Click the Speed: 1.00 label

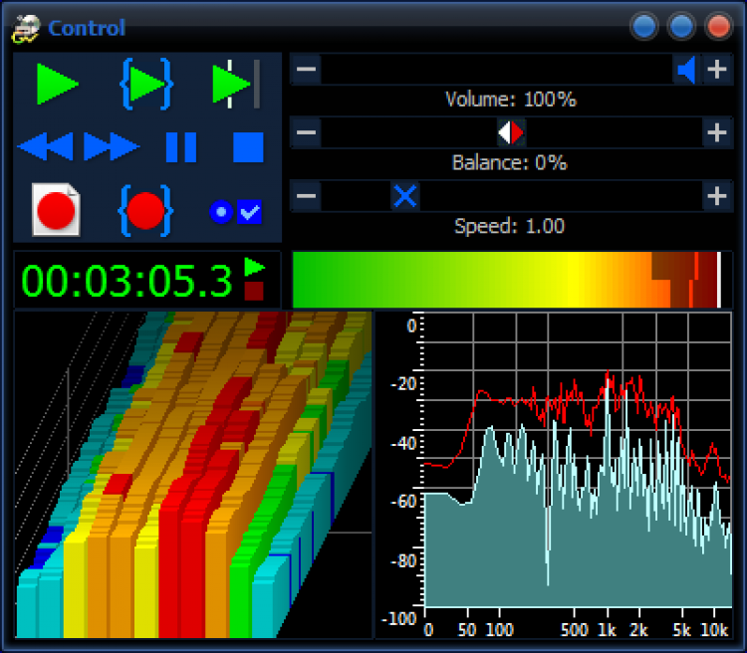(509, 226)
